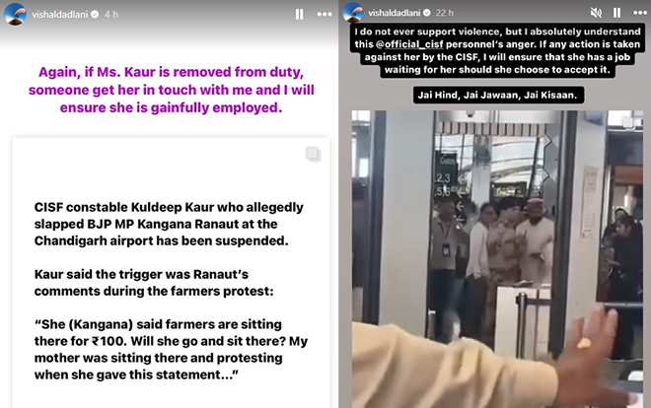Pause the left story playback
Image resolution: width=651 pixels, height=408 pixels.
point(299,15)
